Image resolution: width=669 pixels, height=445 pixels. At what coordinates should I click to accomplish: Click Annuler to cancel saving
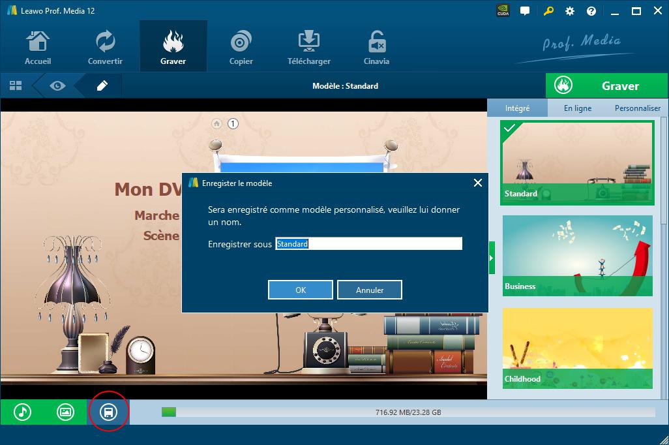click(x=370, y=290)
